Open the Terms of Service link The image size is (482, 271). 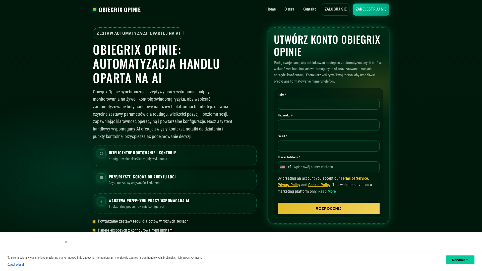[354, 178]
